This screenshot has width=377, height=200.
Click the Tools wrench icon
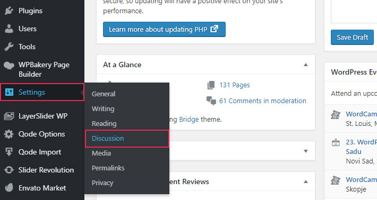coord(9,47)
